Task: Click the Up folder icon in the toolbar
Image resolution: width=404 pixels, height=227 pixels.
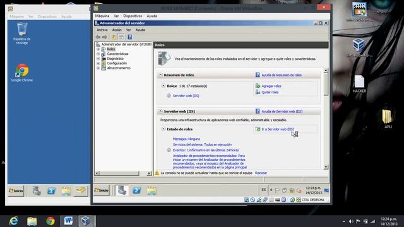Action: (x=114, y=37)
